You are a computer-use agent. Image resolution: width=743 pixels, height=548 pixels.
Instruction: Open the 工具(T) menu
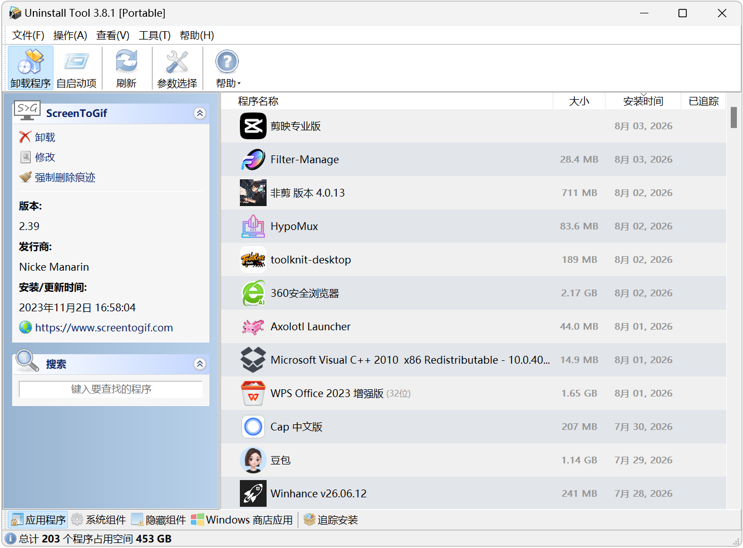point(155,36)
